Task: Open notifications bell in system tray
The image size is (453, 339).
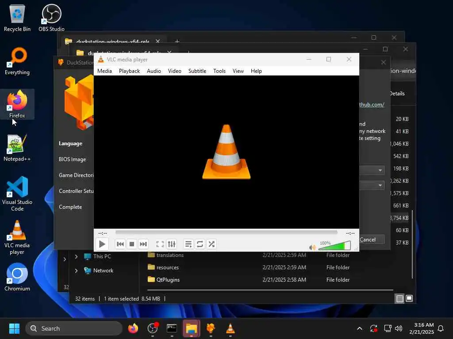Action: click(441, 328)
